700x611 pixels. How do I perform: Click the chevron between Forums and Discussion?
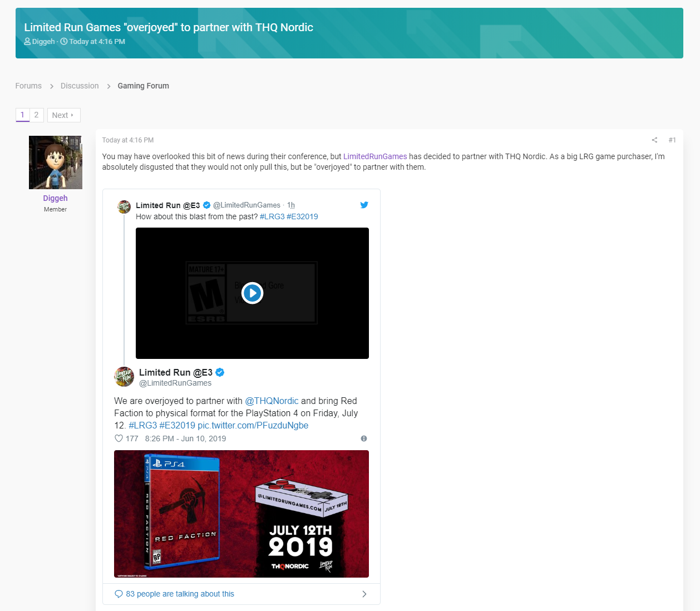coord(51,86)
